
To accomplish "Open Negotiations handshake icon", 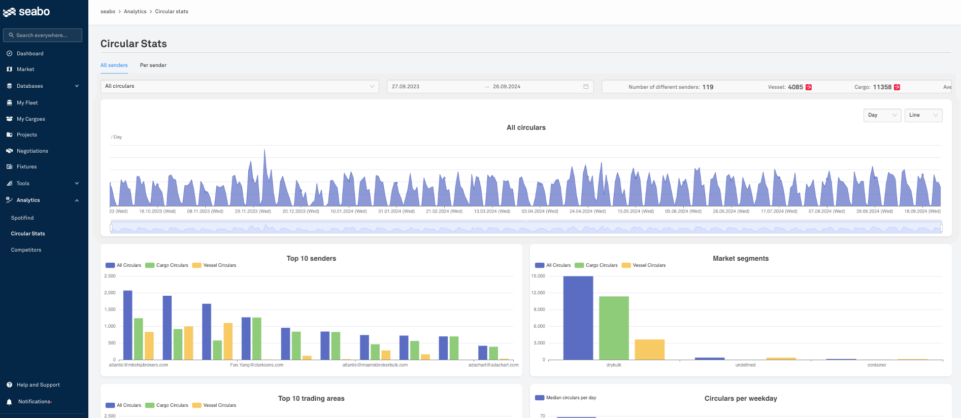I will pos(9,151).
